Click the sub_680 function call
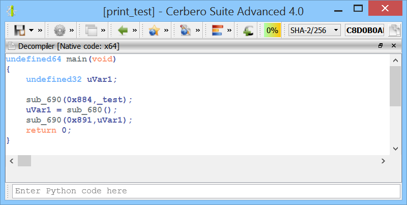Image resolution: width=407 pixels, height=205 pixels. 84,110
